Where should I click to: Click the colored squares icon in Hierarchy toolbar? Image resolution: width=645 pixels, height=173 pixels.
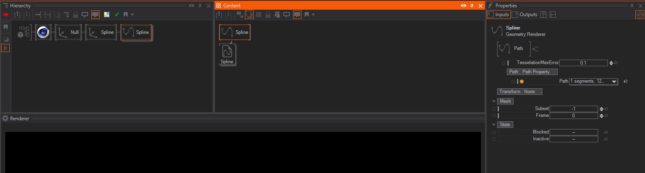point(107,15)
